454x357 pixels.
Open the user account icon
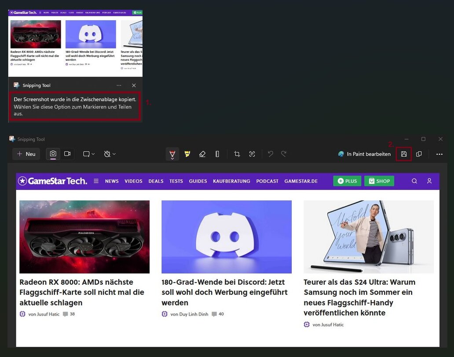429,181
